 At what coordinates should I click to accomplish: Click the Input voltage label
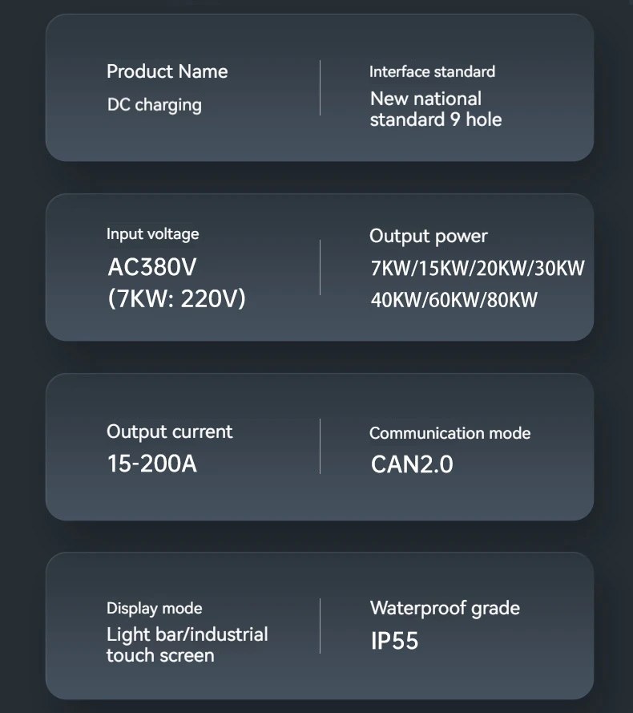click(x=152, y=234)
